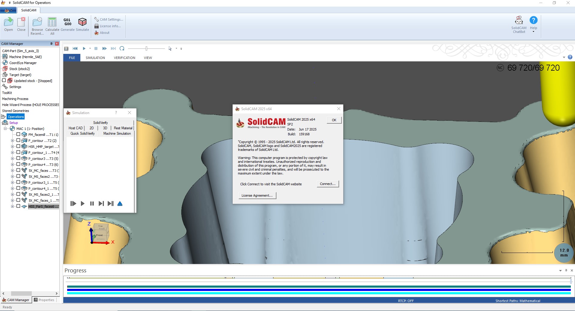Click the blue eject icon in Simulation dialog
The width and height of the screenshot is (575, 311).
120,204
